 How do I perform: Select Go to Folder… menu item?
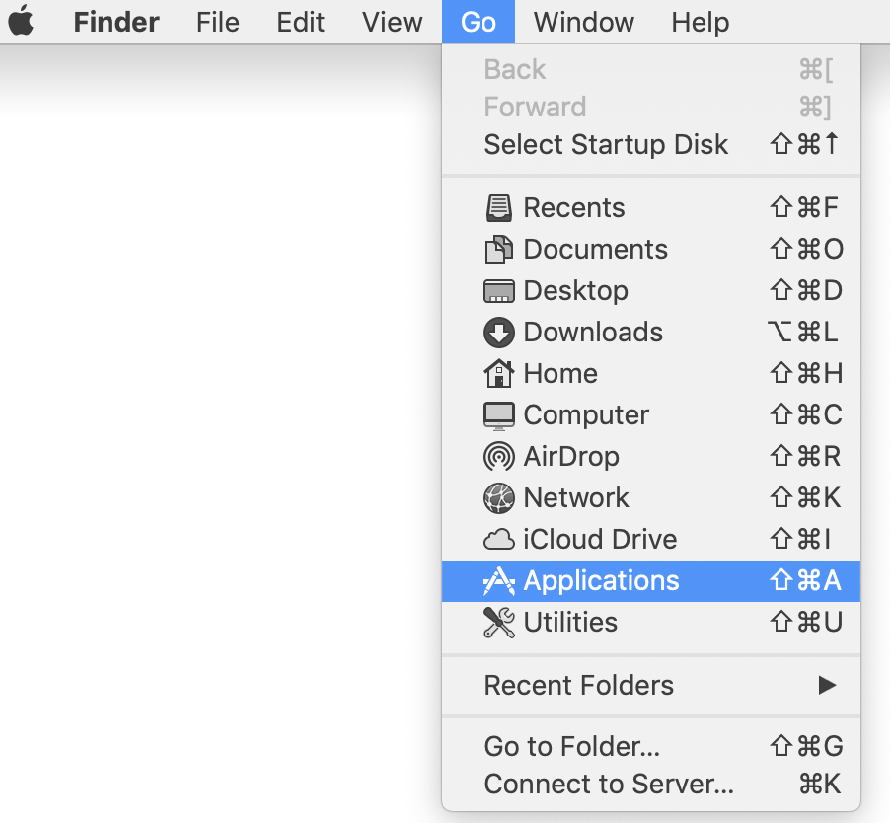click(651, 746)
